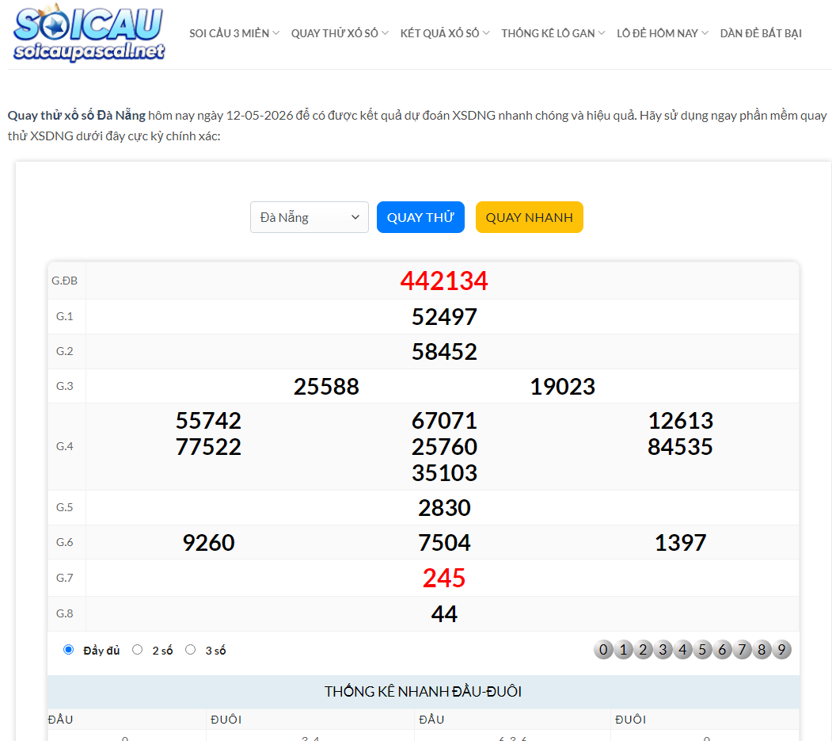Click the G.3 result 25588
Image resolution: width=832 pixels, height=741 pixels.
pos(326,387)
